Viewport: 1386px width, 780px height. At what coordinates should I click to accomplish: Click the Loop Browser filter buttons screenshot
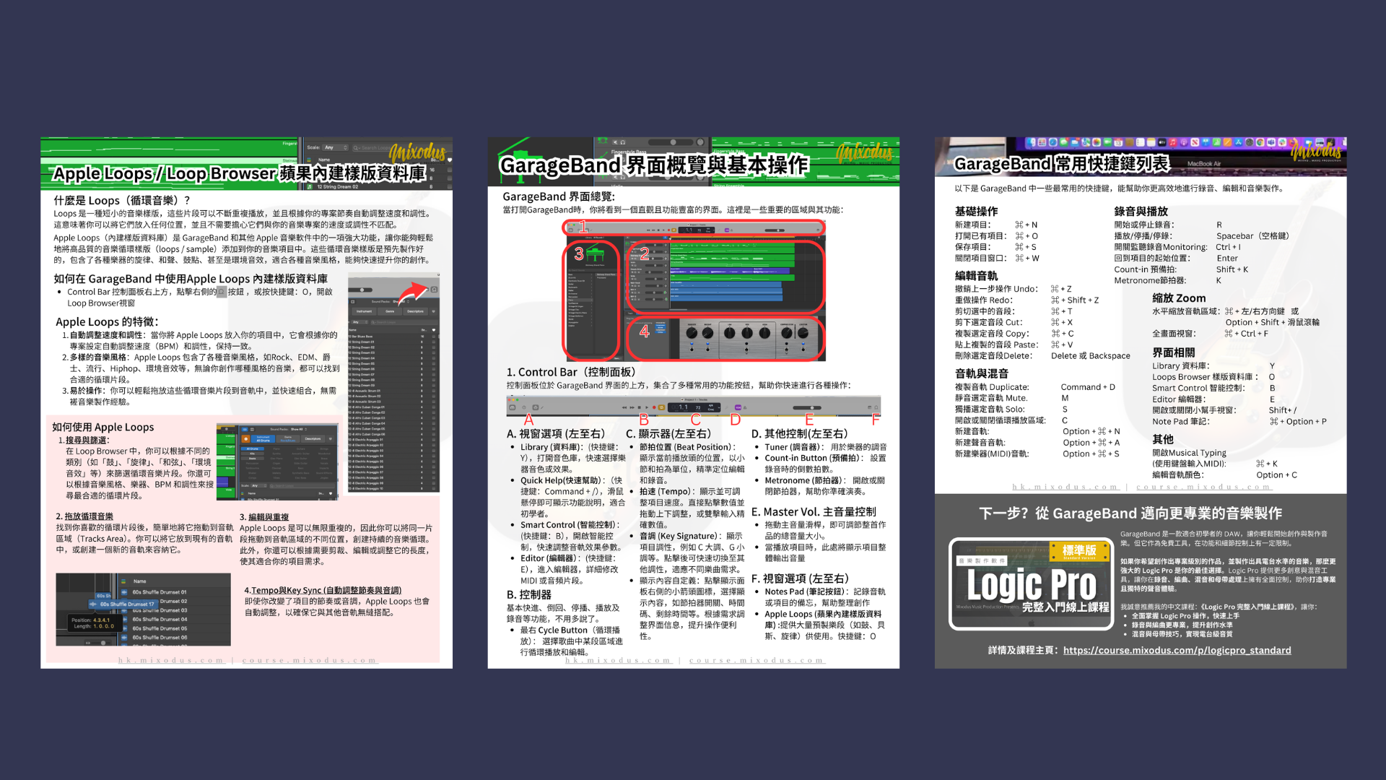(x=277, y=463)
